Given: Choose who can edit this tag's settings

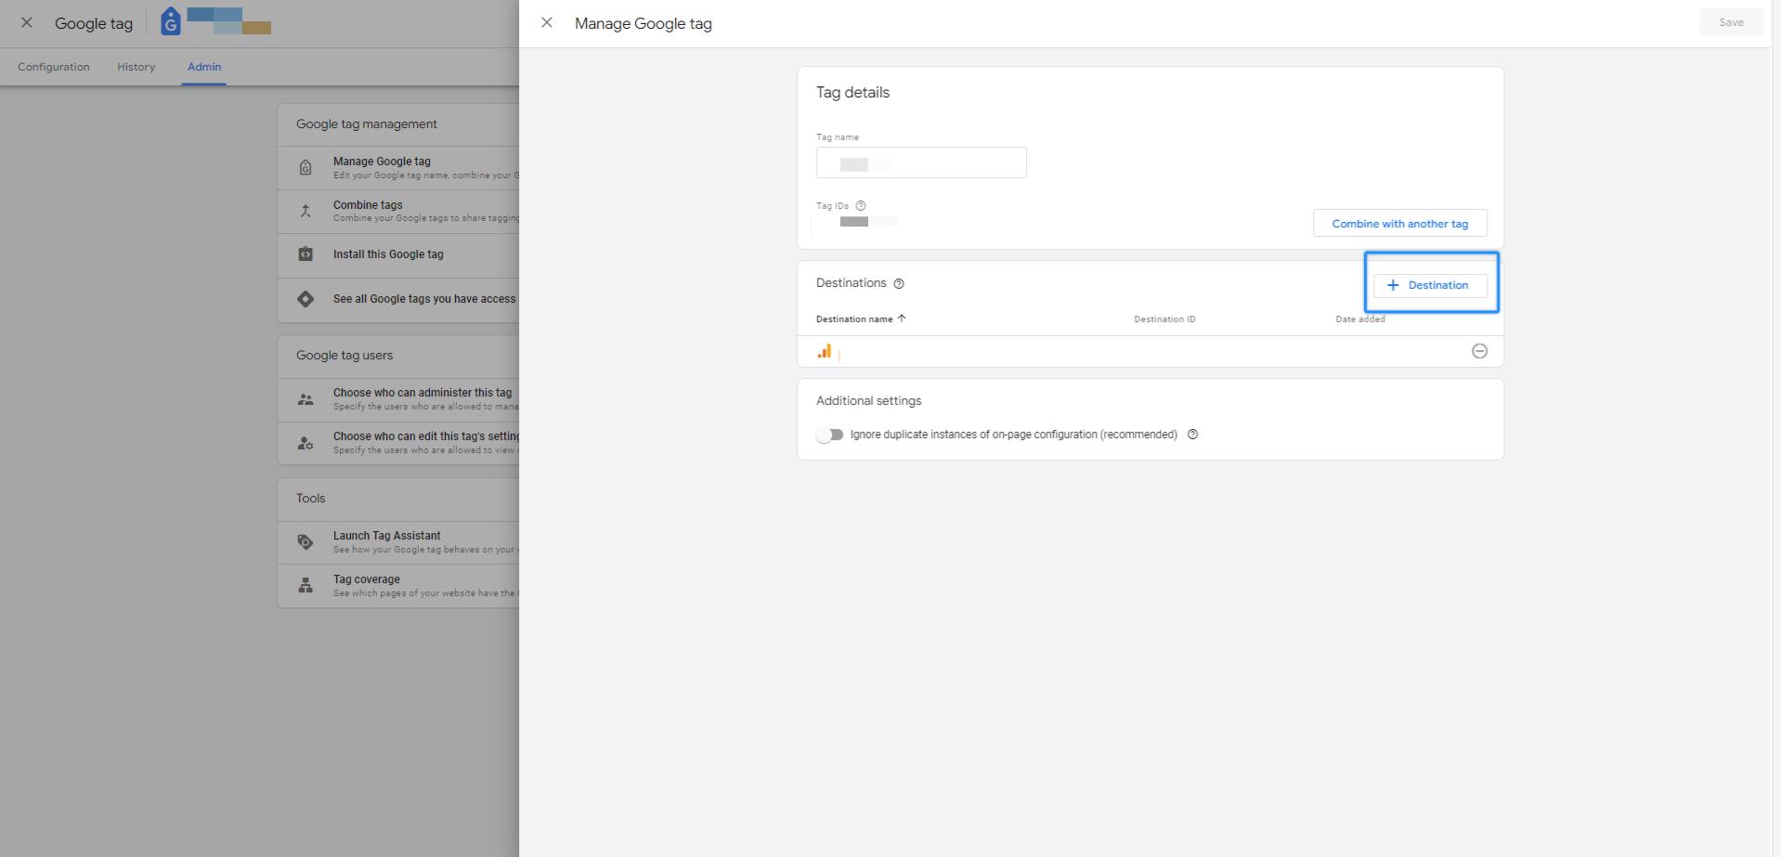Looking at the screenshot, I should 398,443.
